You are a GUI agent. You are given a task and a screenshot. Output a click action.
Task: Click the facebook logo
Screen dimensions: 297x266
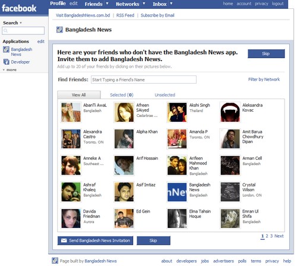click(x=19, y=8)
